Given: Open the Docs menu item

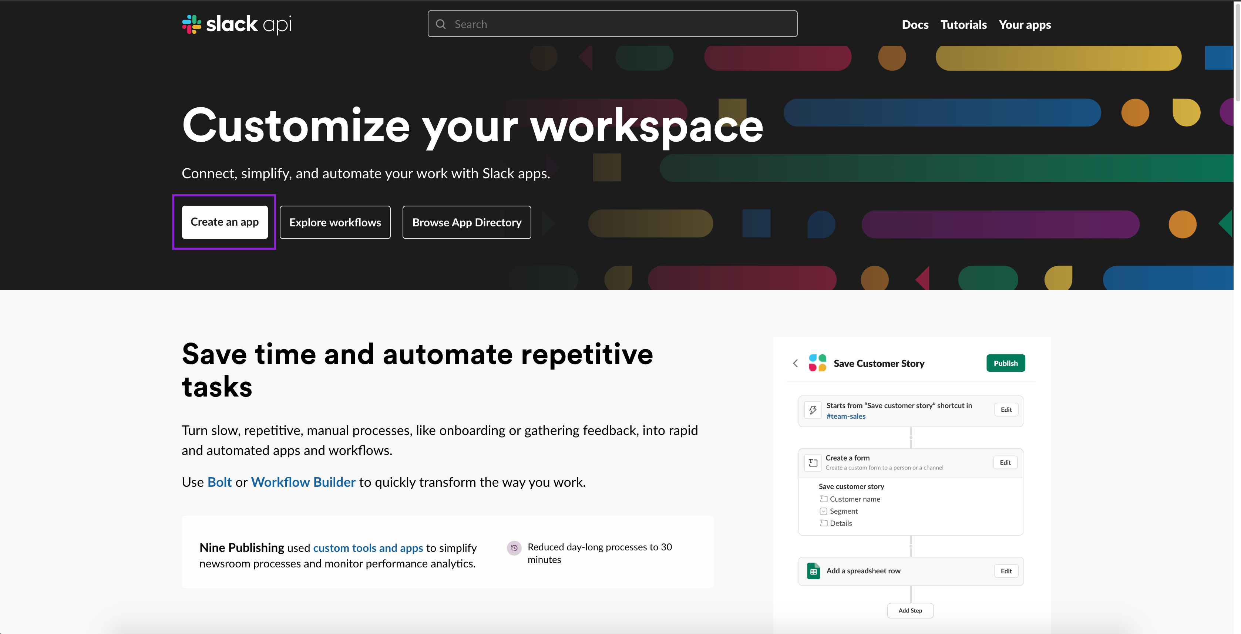Looking at the screenshot, I should 915,24.
